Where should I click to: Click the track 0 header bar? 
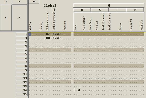[109, 6]
